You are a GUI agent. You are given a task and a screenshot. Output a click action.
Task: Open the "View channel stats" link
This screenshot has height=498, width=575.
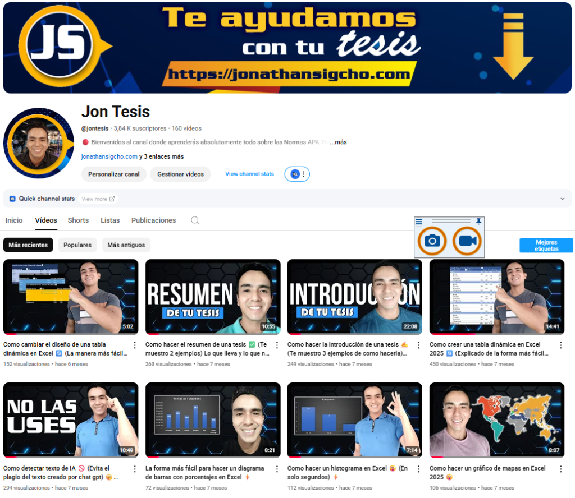click(249, 174)
